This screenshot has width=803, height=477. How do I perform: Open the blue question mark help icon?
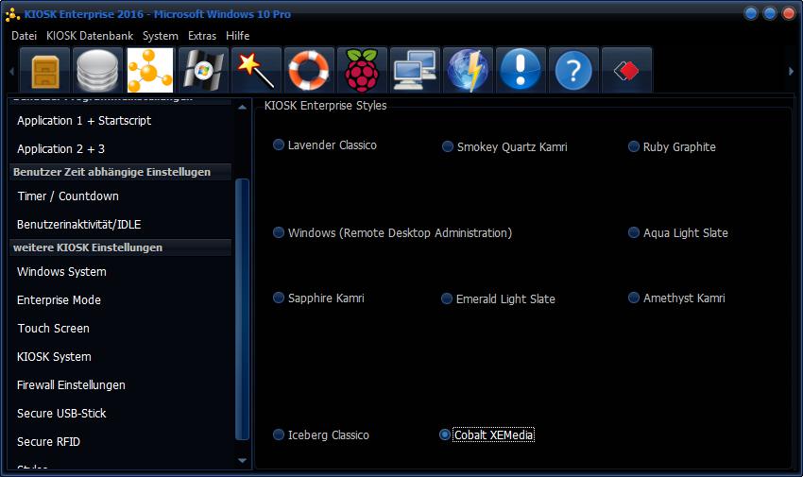coord(573,70)
